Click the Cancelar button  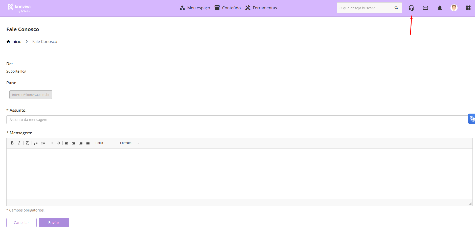click(21, 223)
